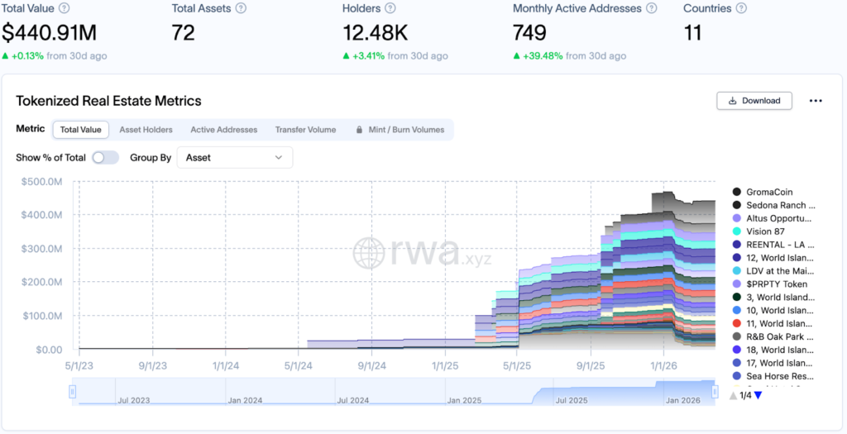Click the help icon beside Holders
Image resolution: width=847 pixels, height=434 pixels.
point(390,8)
